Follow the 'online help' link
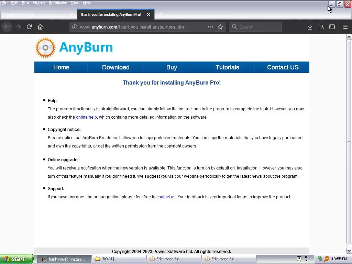 [x=86, y=117]
